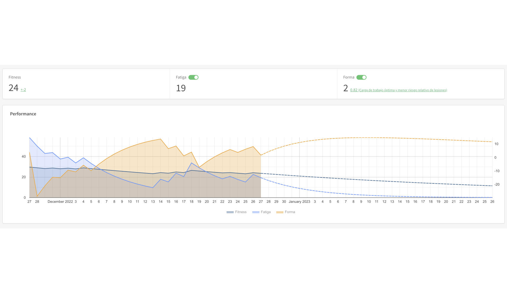Click the Fitness label in the top card

point(15,77)
